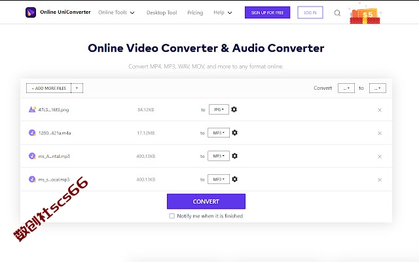
Task: Open MP3 format dropdown for ms_A...ntal.mp3
Action: coord(219,156)
